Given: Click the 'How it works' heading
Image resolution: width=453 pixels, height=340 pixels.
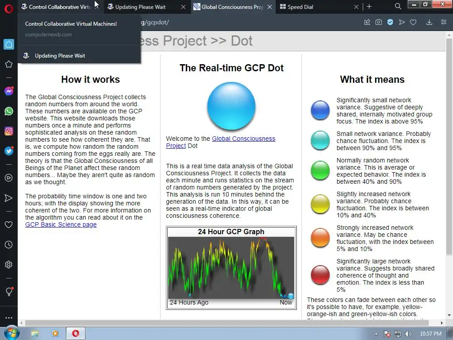Looking at the screenshot, I should pyautogui.click(x=90, y=80).
